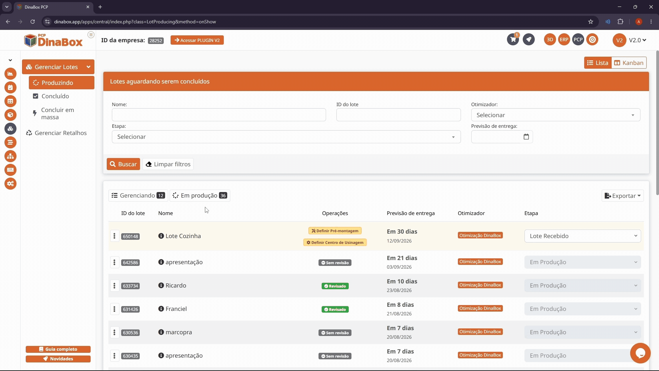Click the rocket launch icon in header

[529, 40]
